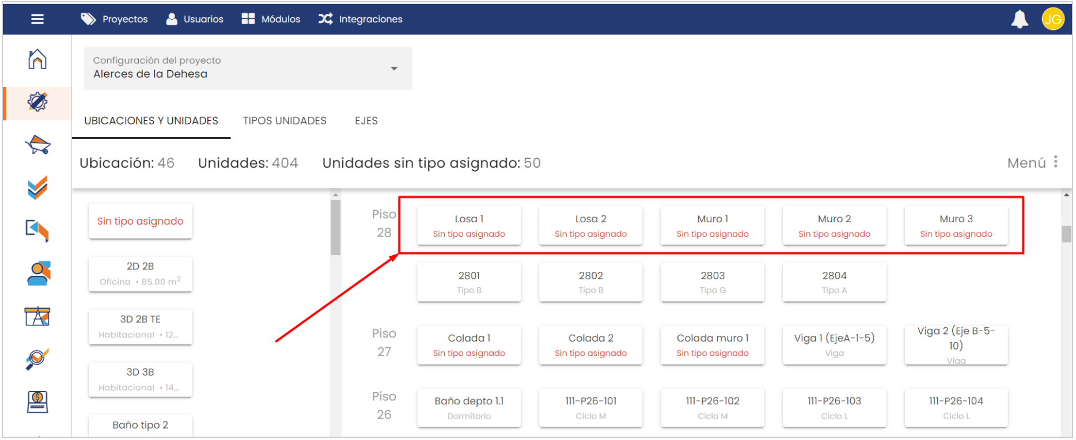Open the hamburger menu
This screenshot has height=440, width=1076.
37,19
